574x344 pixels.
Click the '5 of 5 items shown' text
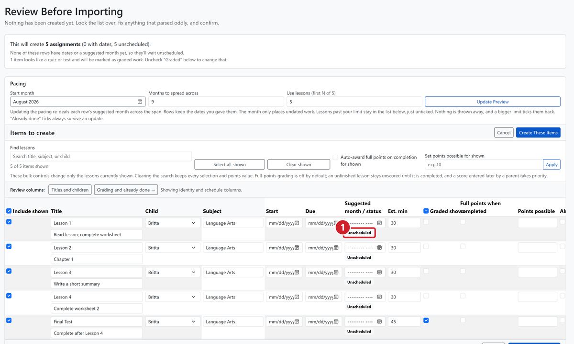tap(29, 166)
